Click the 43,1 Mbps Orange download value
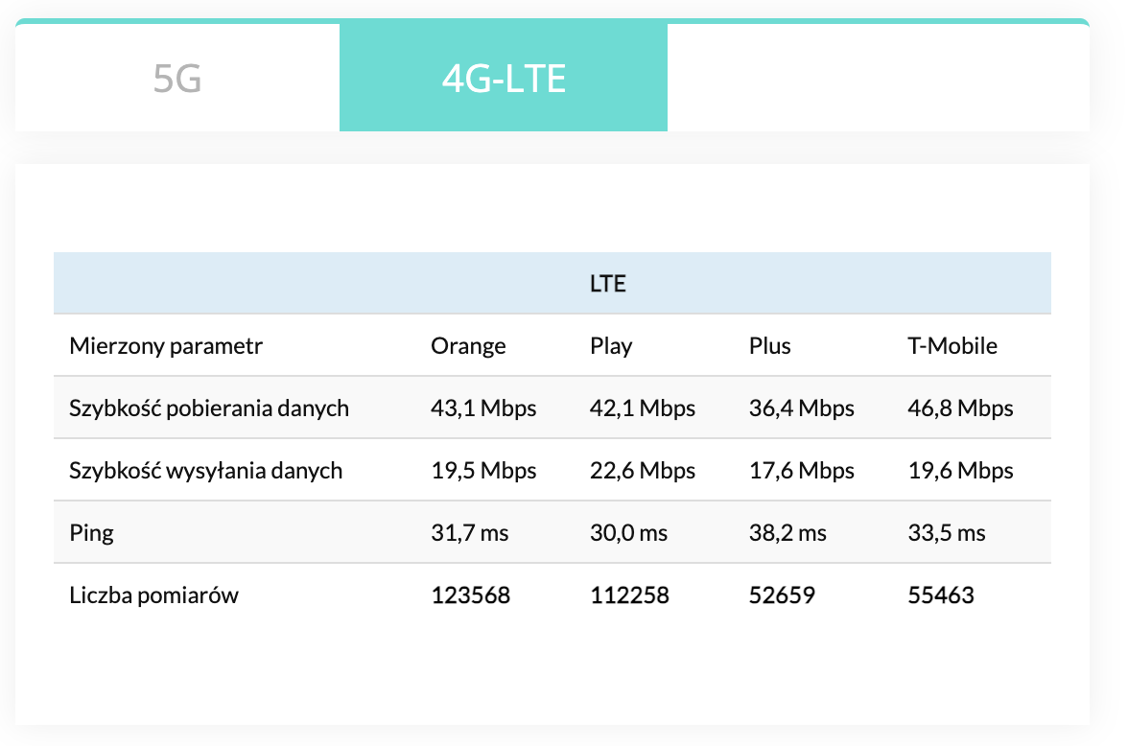Screen dimensions: 1128x746 [x=483, y=408]
